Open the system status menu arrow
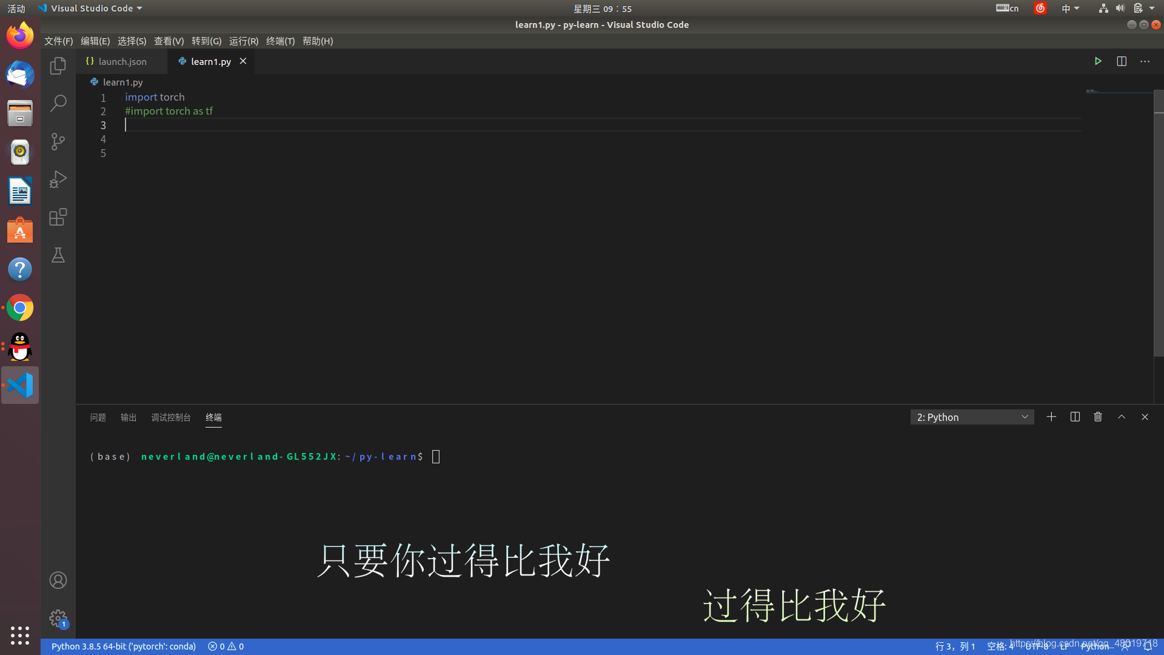This screenshot has height=655, width=1164. (x=1152, y=8)
